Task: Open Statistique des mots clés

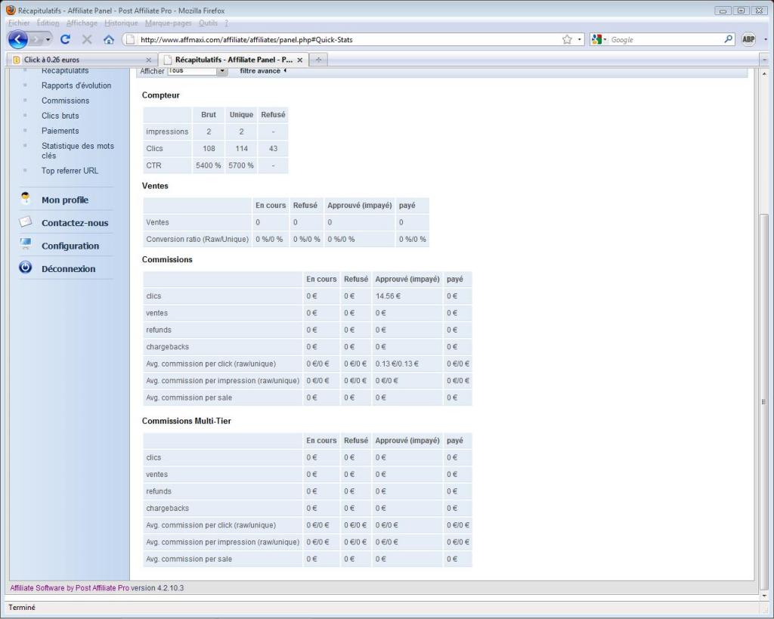Action: 78,150
